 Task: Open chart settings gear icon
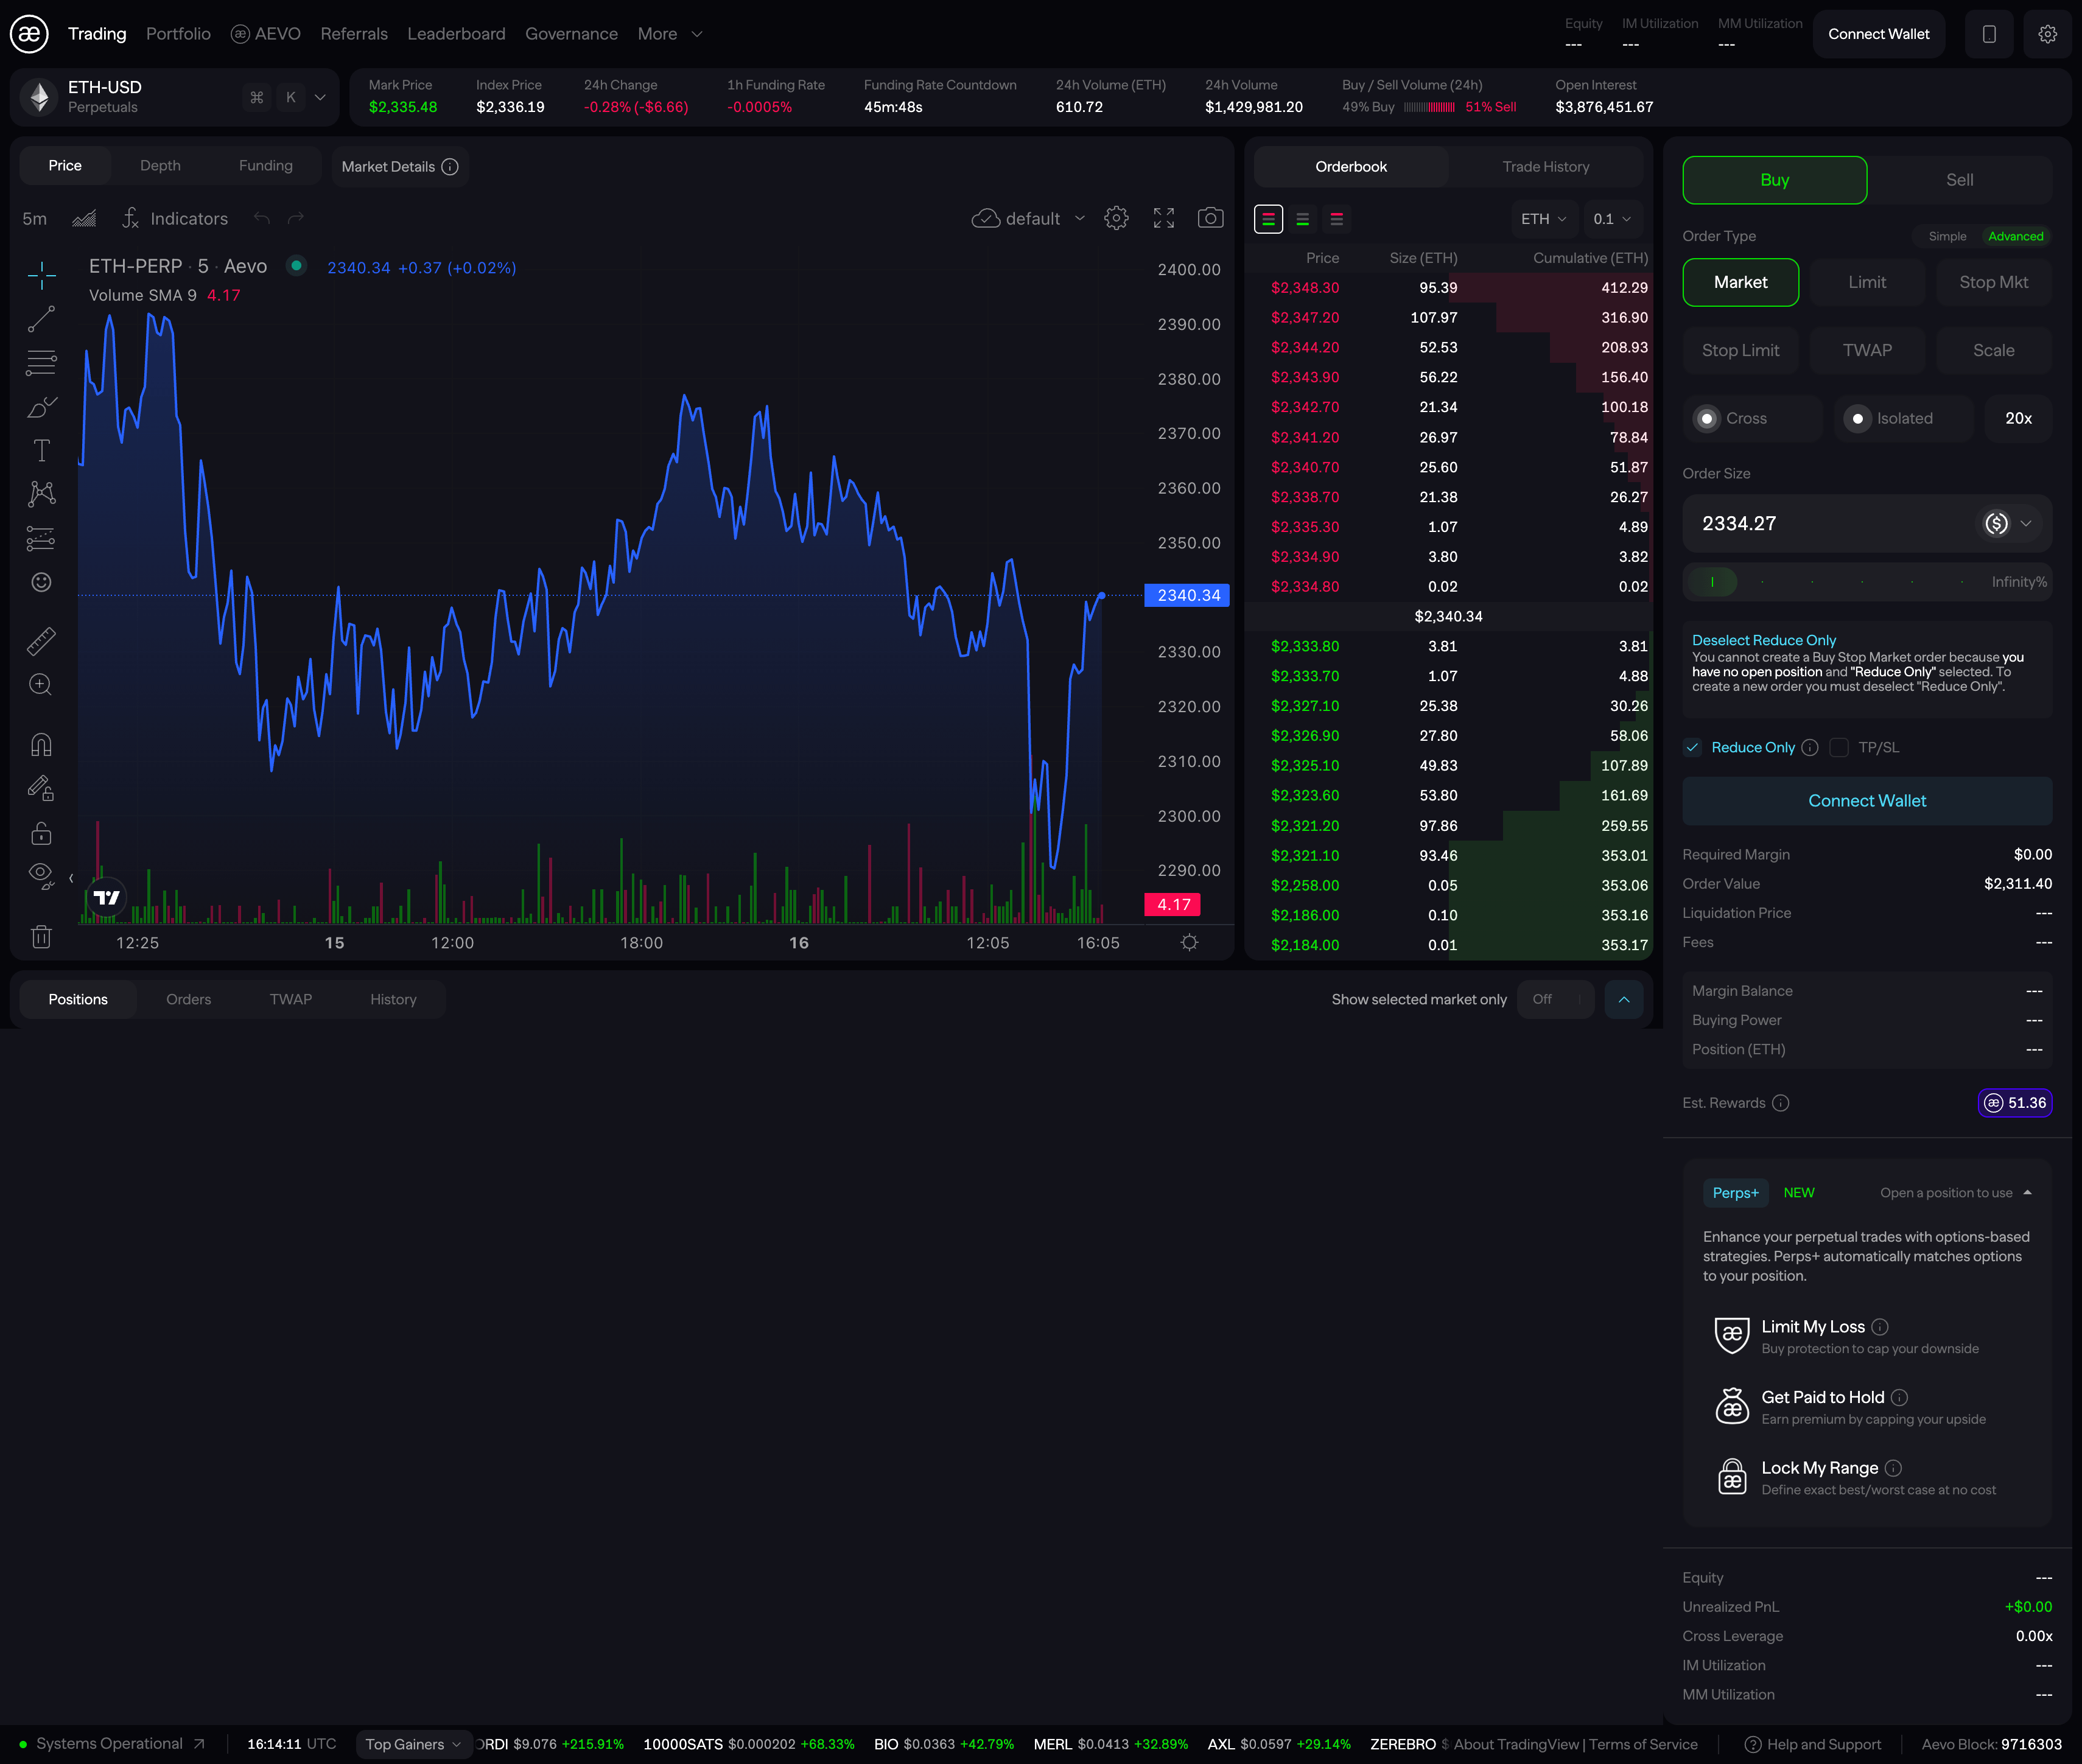point(1116,218)
